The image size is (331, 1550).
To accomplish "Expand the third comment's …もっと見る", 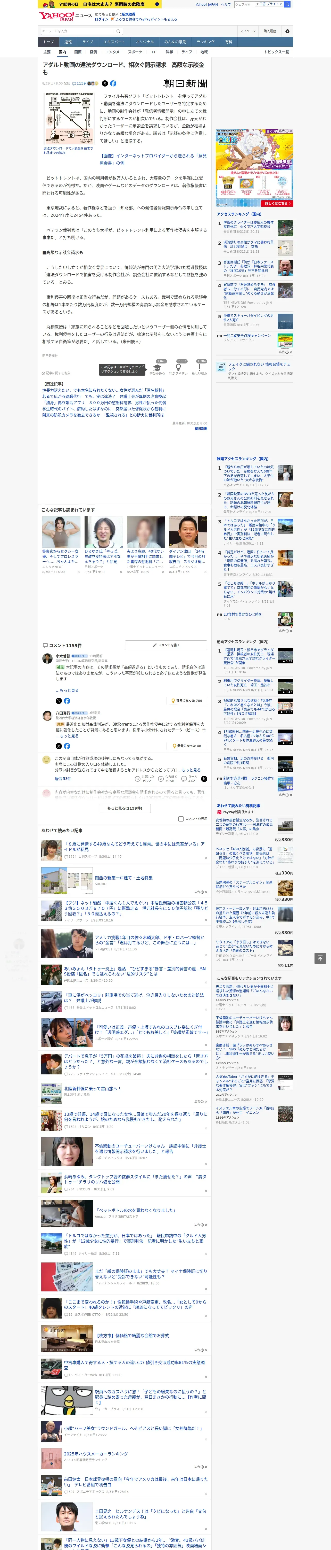I will (189, 770).
